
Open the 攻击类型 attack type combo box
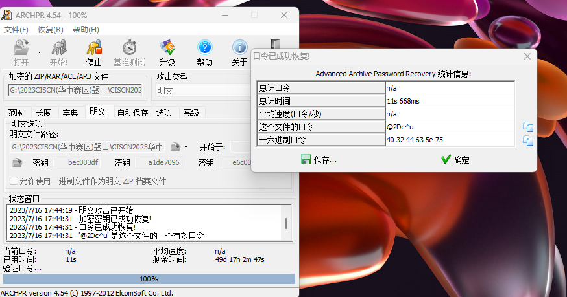click(202, 90)
